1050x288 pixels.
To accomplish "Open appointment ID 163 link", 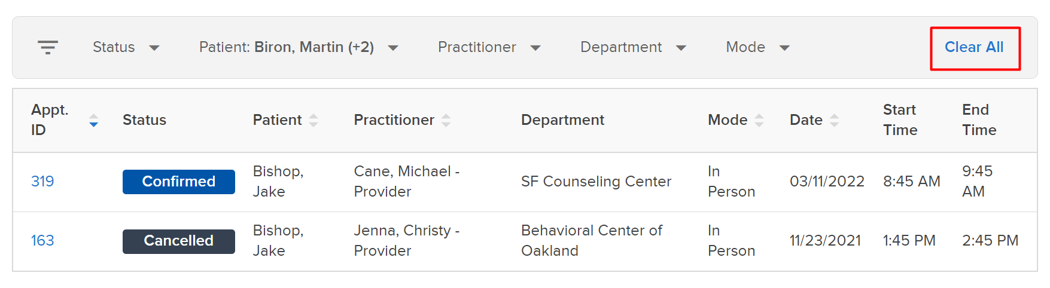I will coord(42,241).
